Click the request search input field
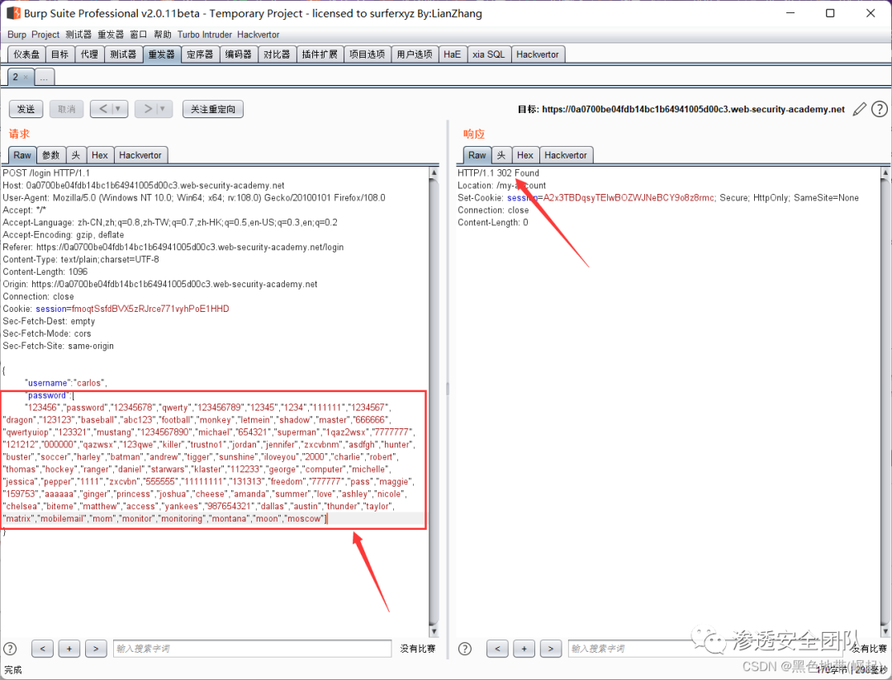The width and height of the screenshot is (892, 680). pos(253,649)
